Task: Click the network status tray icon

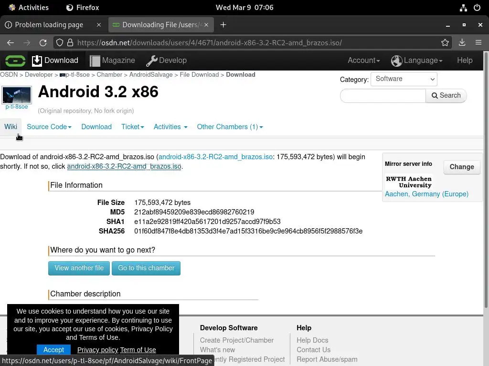Action: (x=463, y=8)
